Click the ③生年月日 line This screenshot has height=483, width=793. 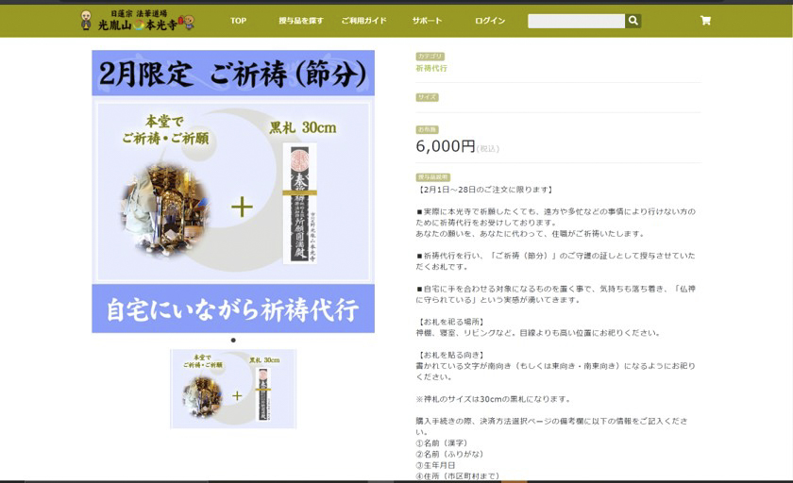pos(435,465)
